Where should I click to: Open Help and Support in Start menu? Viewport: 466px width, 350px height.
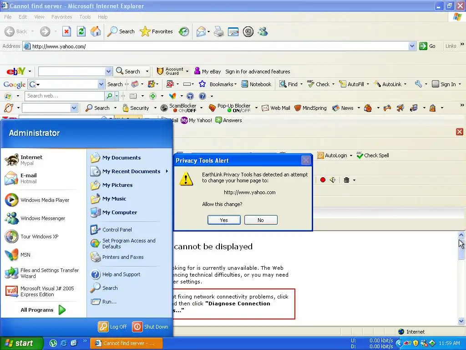[x=116, y=274]
